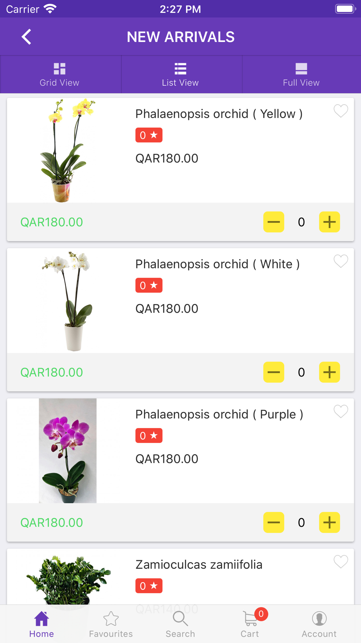Switch to Grid View
361x643 pixels.
60,74
